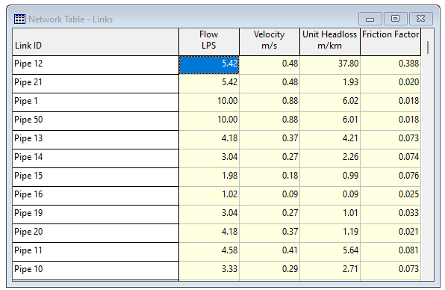
Task: Click unit headloss value 2.71
Action: tap(330, 271)
